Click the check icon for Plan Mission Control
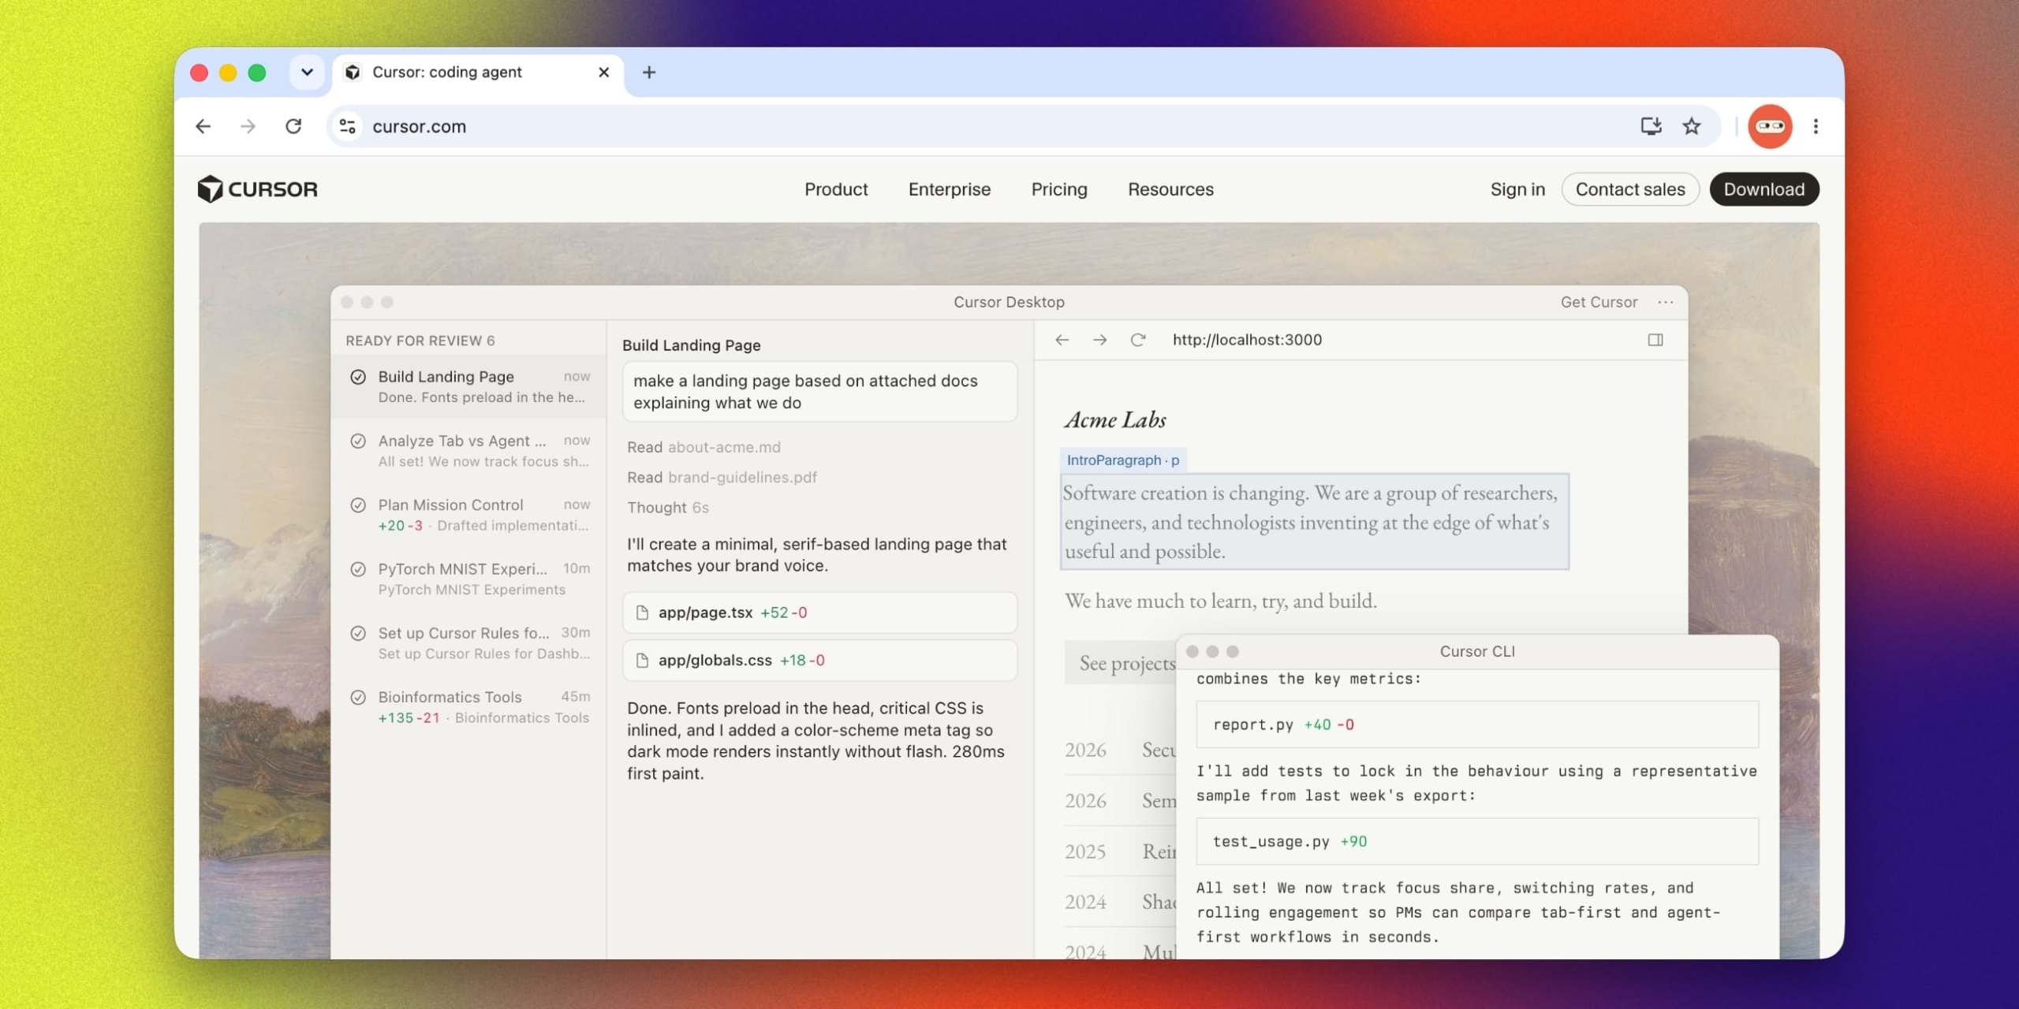This screenshot has height=1009, width=2019. coord(358,504)
